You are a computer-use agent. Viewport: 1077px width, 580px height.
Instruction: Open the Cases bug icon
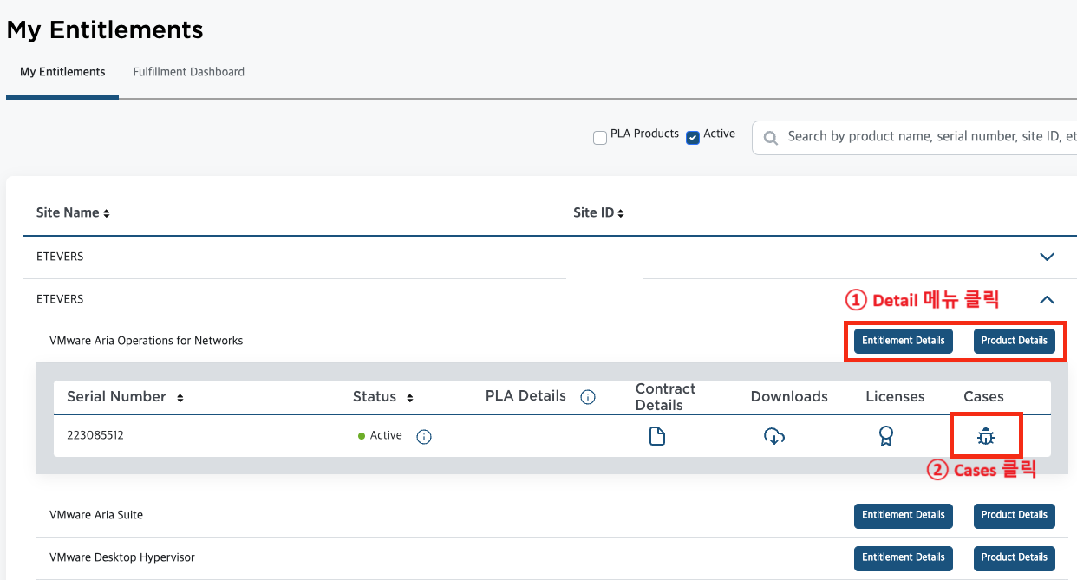coord(986,436)
